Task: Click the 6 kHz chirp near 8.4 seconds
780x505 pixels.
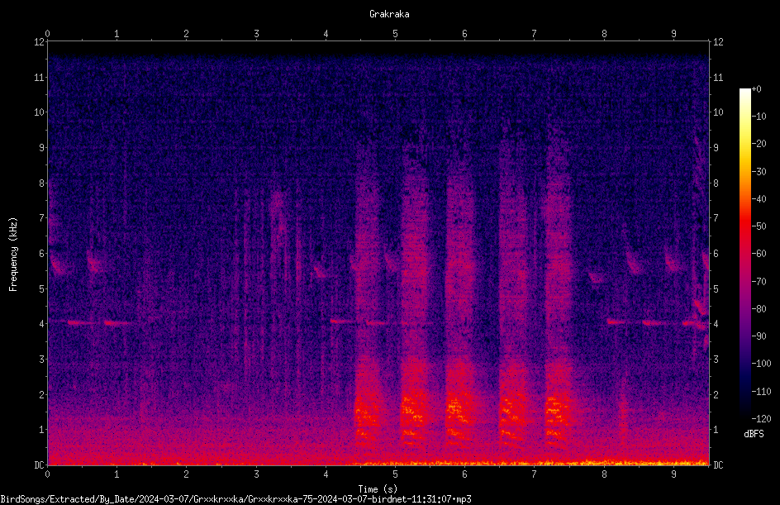Action: pyautogui.click(x=634, y=263)
